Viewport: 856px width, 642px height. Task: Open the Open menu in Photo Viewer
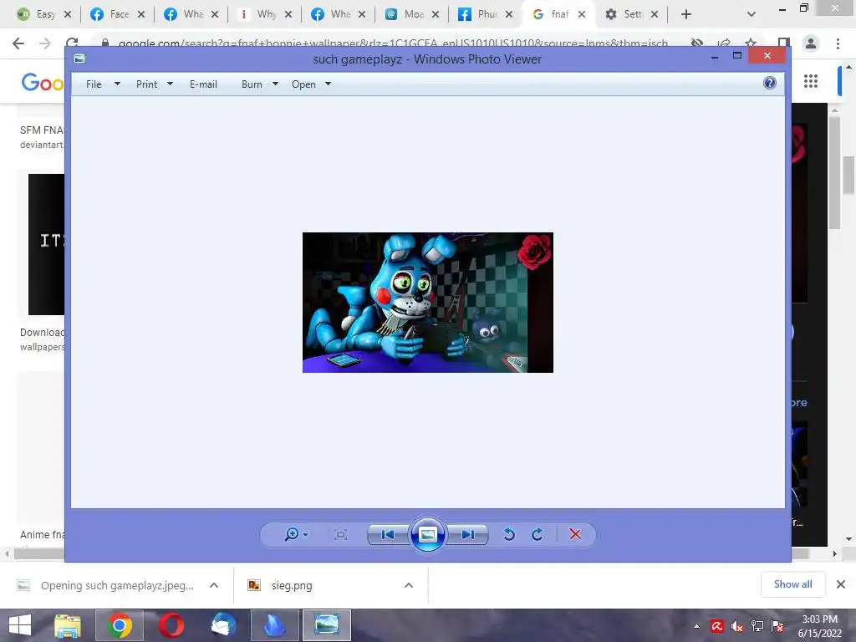pyautogui.click(x=303, y=84)
